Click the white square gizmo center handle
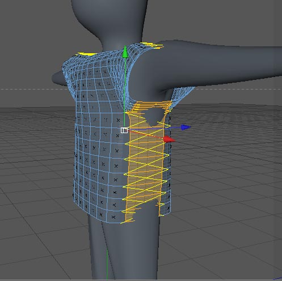This screenshot has width=282, height=281. [x=124, y=130]
